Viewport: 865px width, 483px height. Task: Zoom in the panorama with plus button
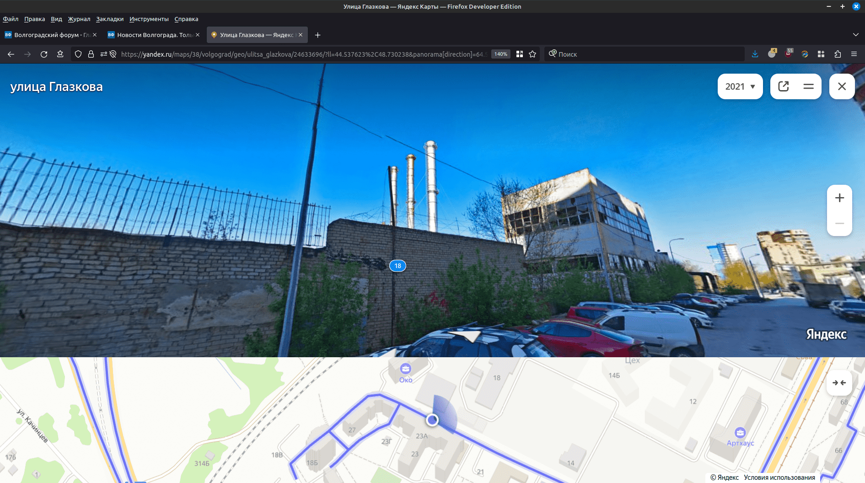[x=839, y=198]
